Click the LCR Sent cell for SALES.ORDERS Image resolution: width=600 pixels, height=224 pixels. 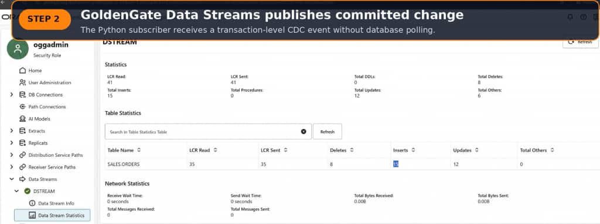(x=263, y=164)
